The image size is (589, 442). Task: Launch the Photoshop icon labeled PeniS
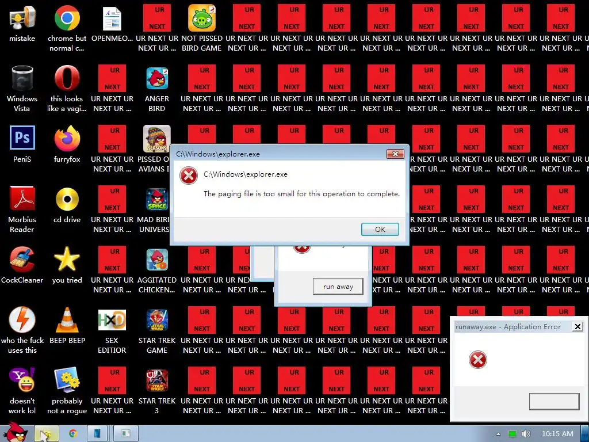click(22, 138)
